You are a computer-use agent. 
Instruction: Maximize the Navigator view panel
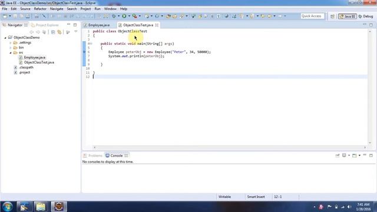[75, 25]
